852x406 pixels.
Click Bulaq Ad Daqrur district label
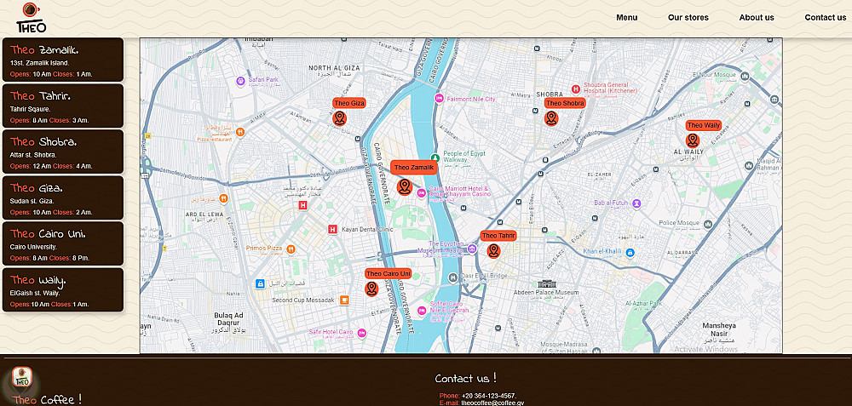coord(228,319)
